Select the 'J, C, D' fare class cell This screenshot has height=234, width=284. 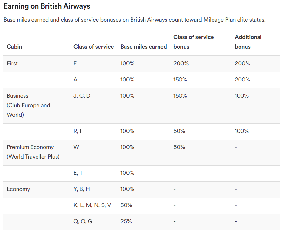pyautogui.click(x=82, y=96)
